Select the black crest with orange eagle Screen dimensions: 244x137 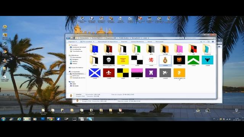(179, 60)
